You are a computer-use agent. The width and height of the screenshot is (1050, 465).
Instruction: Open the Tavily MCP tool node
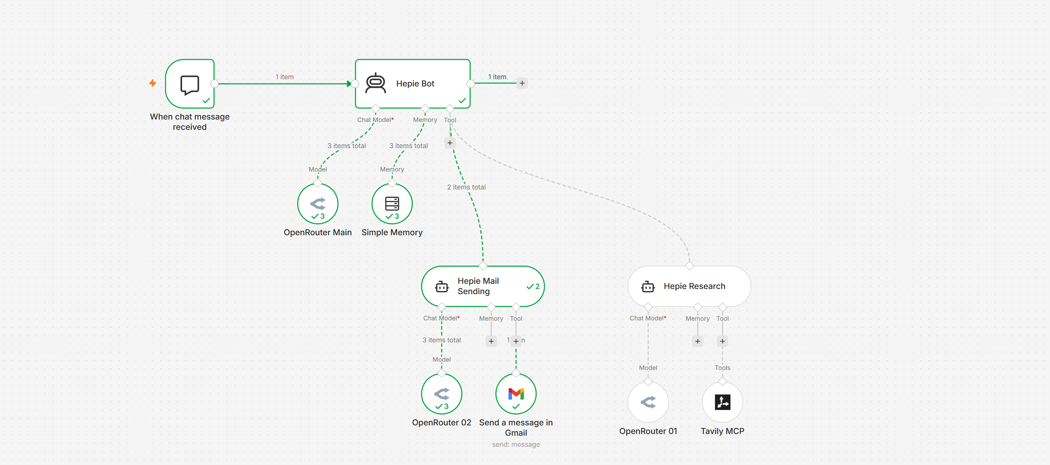click(722, 402)
